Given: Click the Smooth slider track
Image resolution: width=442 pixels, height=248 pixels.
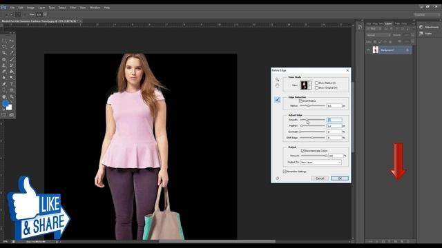Looking at the screenshot, I should point(312,120).
